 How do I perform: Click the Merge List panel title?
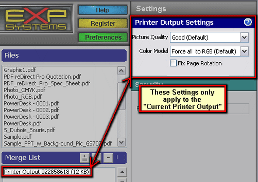[x=23, y=158]
